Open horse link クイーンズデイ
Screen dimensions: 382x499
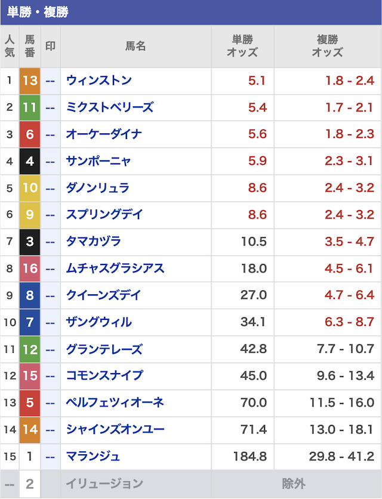tap(103, 295)
